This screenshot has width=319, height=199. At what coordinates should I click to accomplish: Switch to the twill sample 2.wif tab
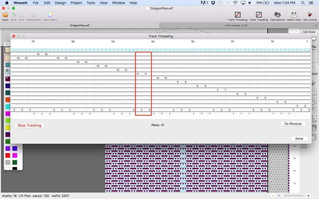(236, 25)
